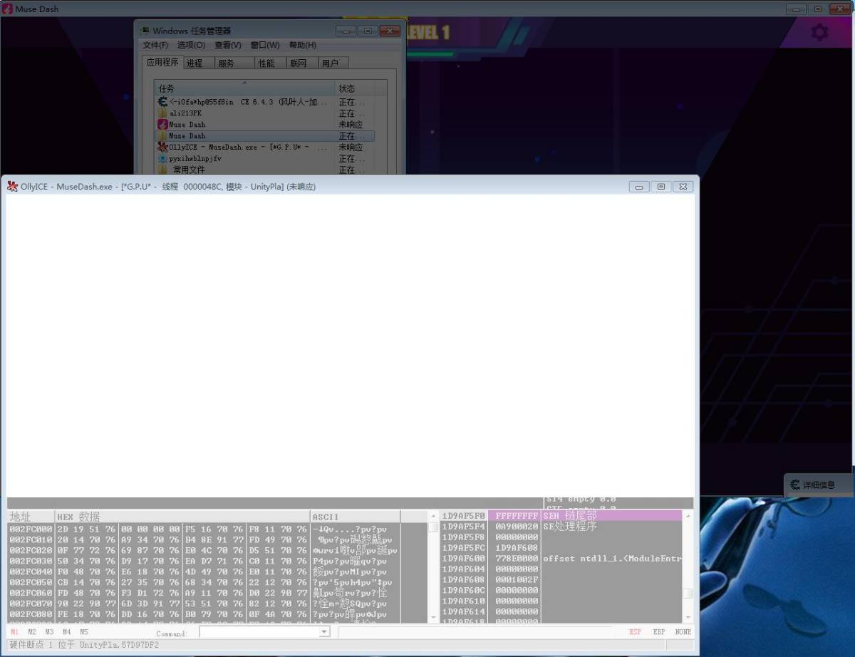This screenshot has width=855, height=657.
Task: Switch to the 用户 tab
Action: click(333, 63)
